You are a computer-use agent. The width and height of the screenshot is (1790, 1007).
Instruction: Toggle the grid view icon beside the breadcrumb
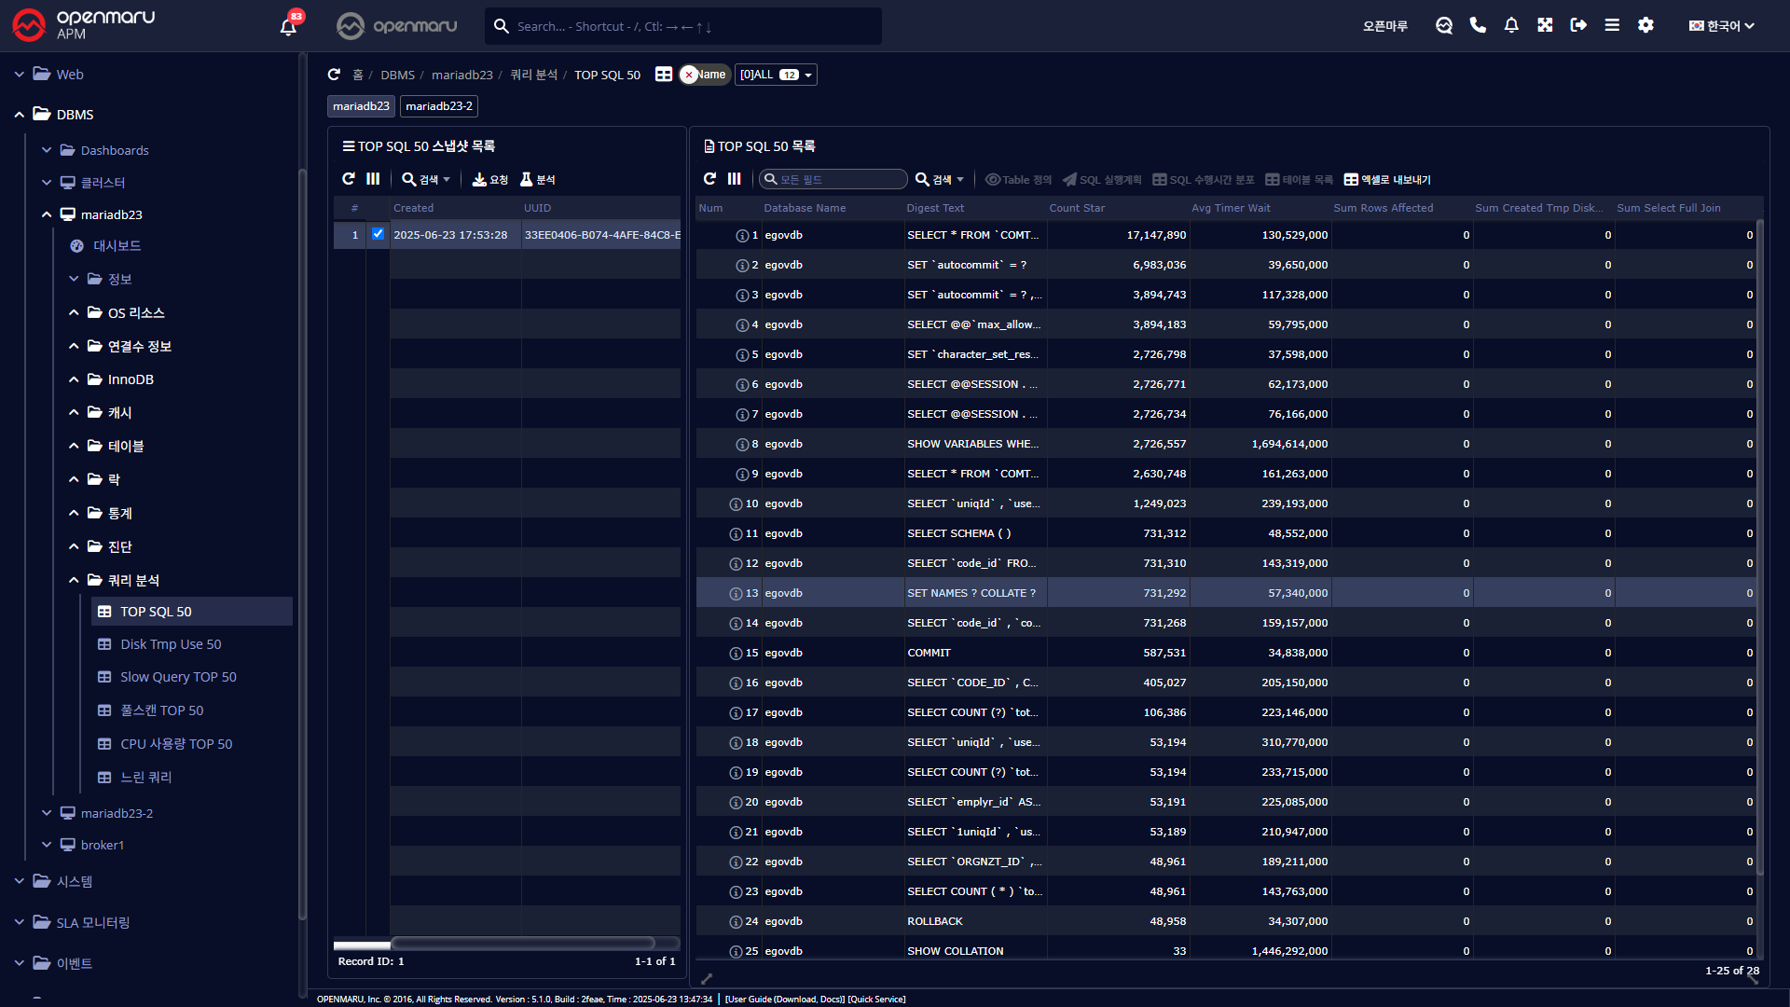pos(664,75)
